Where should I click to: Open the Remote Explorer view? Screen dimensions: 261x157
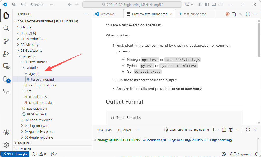(x=6, y=66)
